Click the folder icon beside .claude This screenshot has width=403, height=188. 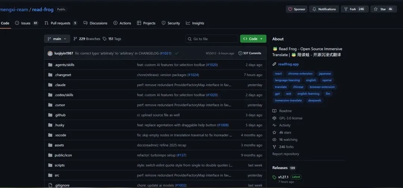50,85
